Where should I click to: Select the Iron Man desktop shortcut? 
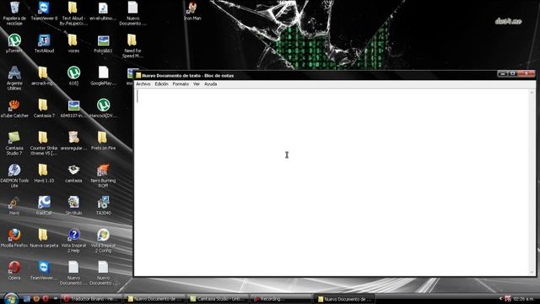tap(192, 11)
